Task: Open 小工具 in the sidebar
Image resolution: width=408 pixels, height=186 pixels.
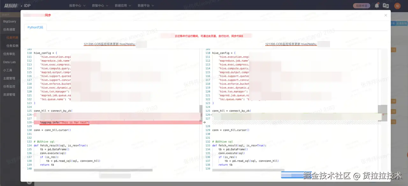Action: 8,70
